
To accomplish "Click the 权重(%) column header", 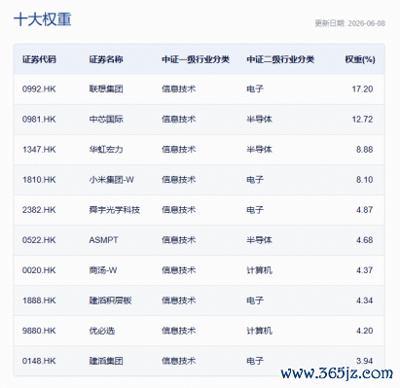I will pos(360,59).
